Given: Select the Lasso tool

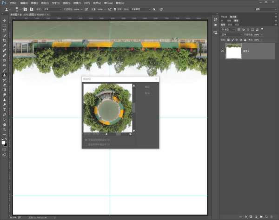Looking at the screenshot, I should tap(4, 30).
